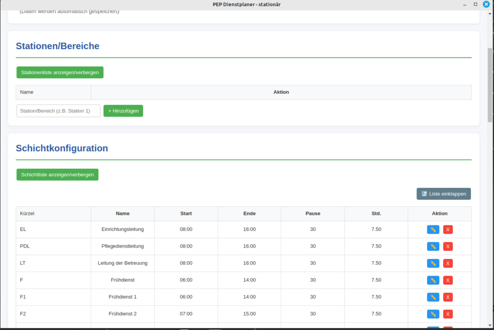Click pencil icon for Pflegedienstleitung row

(433, 246)
